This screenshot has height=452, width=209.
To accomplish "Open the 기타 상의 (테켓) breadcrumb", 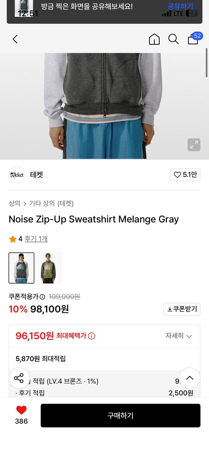I will (x=51, y=203).
